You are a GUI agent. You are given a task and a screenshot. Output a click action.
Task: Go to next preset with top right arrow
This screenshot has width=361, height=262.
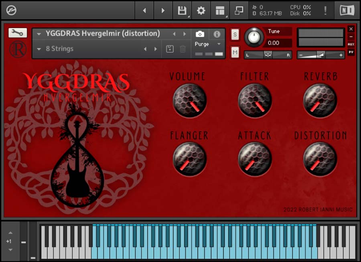[163, 10]
